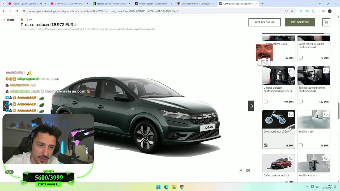Open fullscreen view of the car image
340x191 pixels.
(x=248, y=171)
